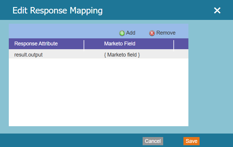
Task: Sort by Response Attribute column header
Action: pos(36,44)
